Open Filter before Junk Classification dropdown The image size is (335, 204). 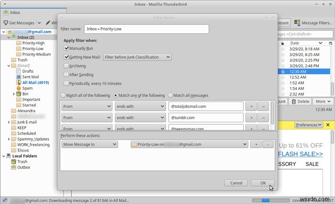(x=137, y=57)
